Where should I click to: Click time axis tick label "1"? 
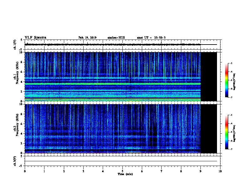click(x=44, y=171)
